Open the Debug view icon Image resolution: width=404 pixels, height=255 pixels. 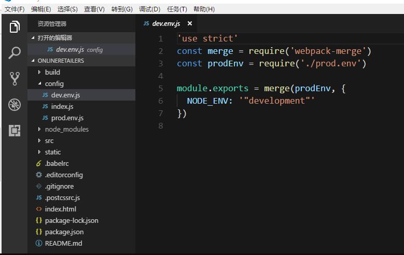point(15,105)
